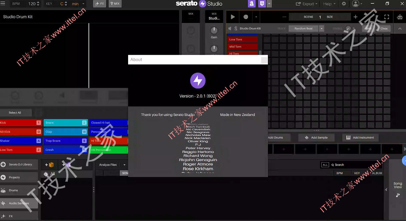Screen dimensions: 406x221
Task: Toggle the FX panel button
Action: [99, 4]
